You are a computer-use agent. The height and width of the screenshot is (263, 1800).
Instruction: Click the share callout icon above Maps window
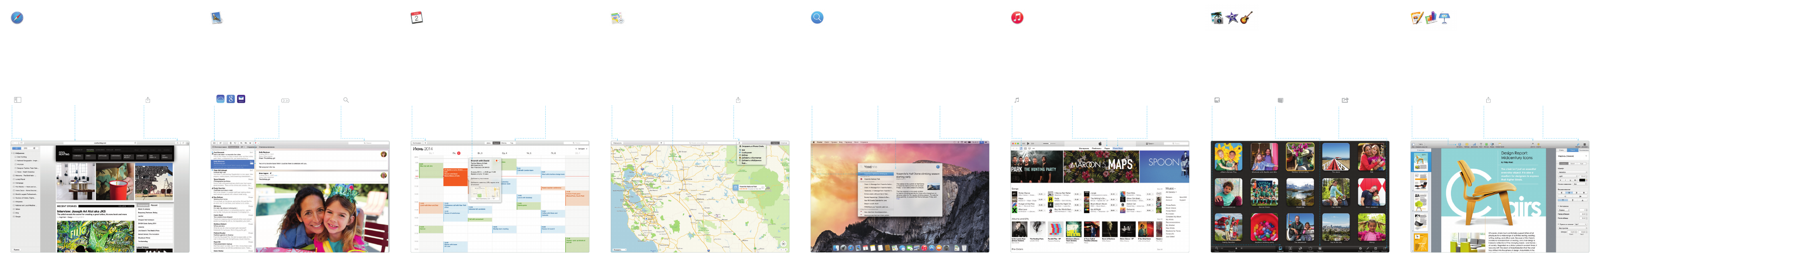pos(738,100)
